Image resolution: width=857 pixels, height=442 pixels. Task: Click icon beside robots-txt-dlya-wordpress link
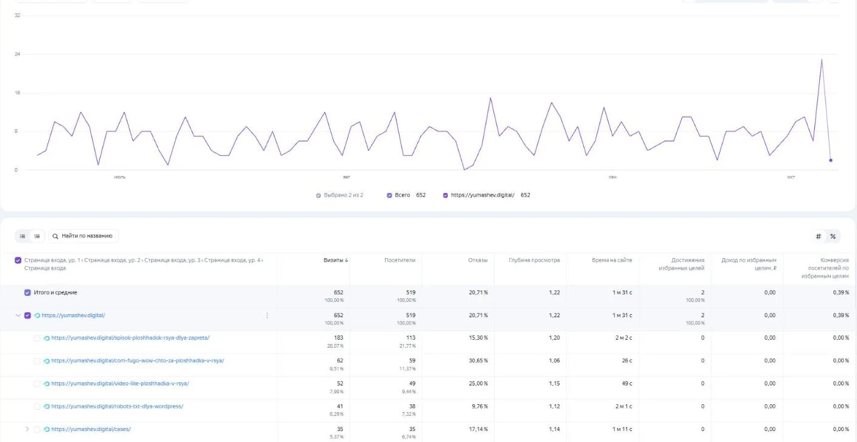(x=47, y=407)
